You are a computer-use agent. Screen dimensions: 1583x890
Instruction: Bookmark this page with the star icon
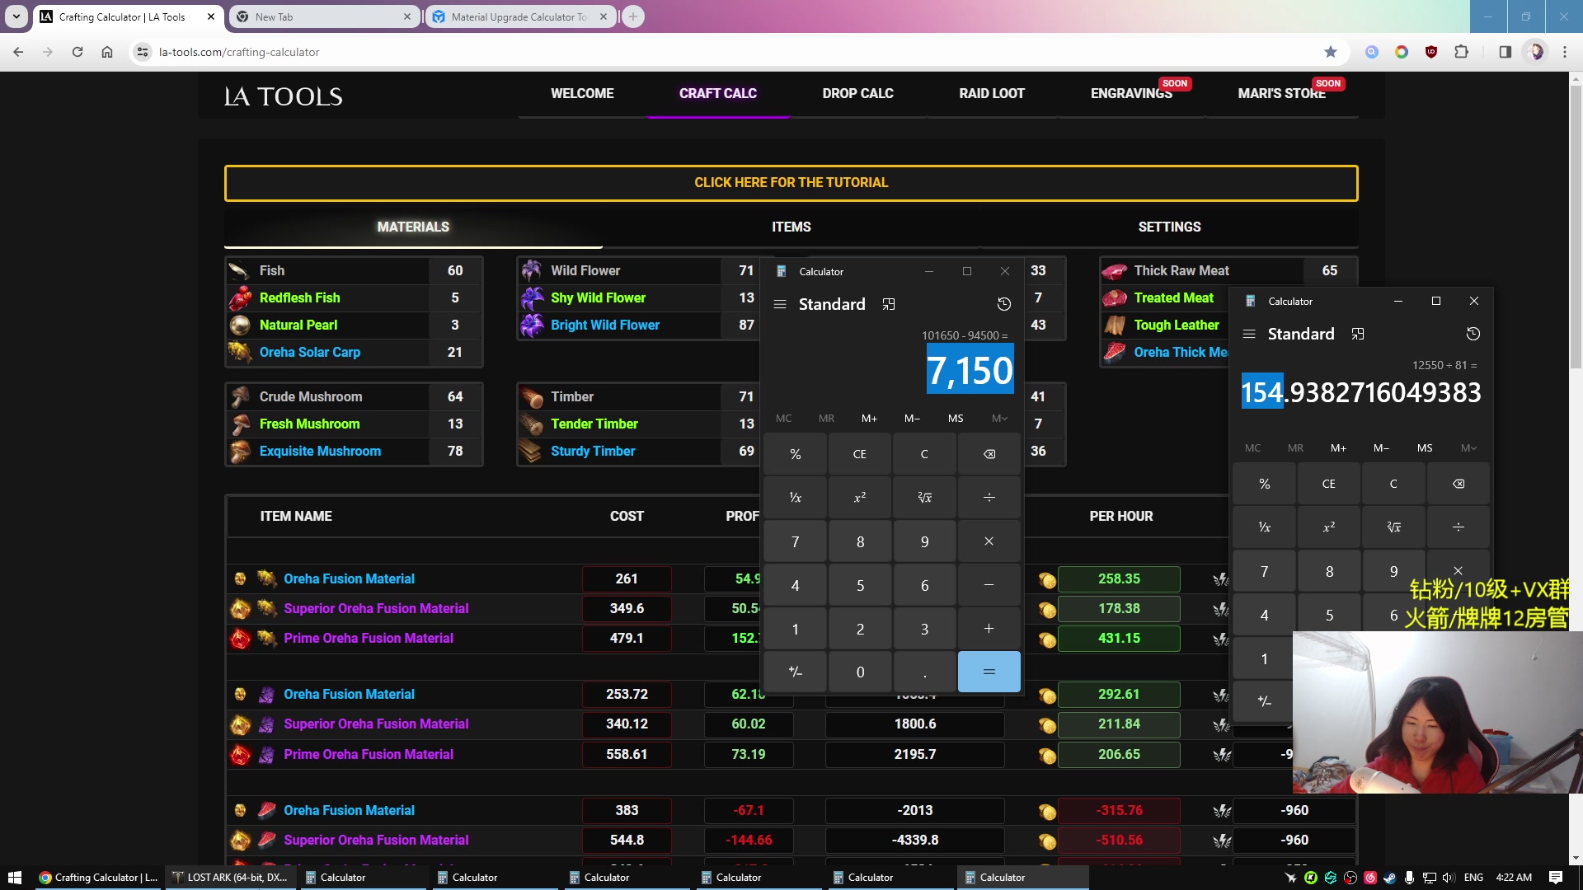(x=1330, y=52)
